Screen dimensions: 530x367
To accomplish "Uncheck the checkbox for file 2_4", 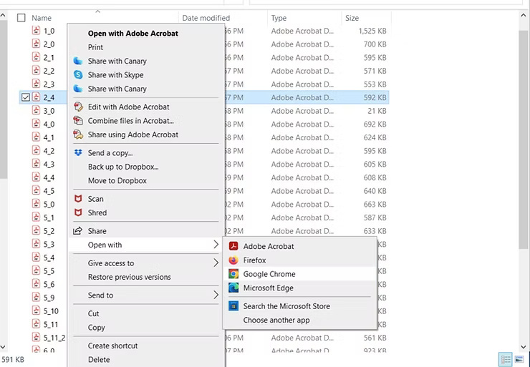I will tap(25, 97).
